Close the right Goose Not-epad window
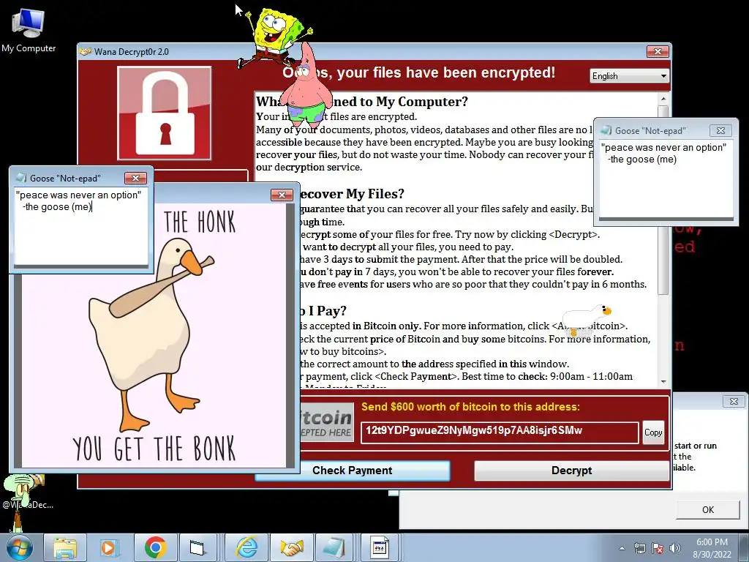Screen dimensions: 749x562 720,130
